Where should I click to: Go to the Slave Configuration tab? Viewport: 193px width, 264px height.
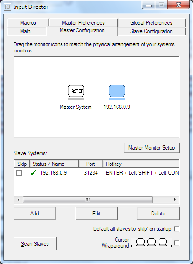pos(151,31)
